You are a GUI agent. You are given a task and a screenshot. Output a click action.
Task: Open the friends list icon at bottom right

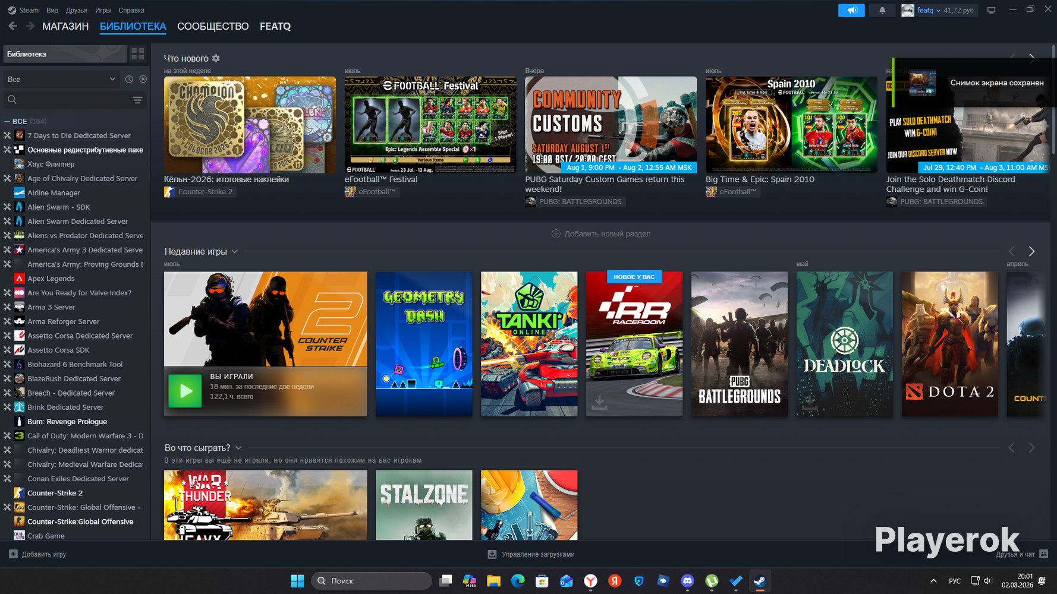pos(1044,554)
